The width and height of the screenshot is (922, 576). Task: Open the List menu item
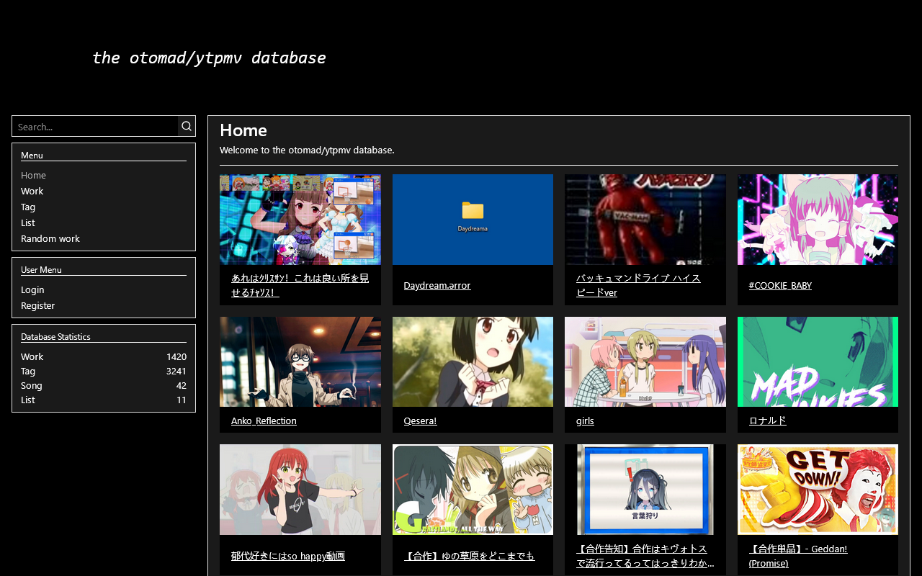[x=27, y=222]
